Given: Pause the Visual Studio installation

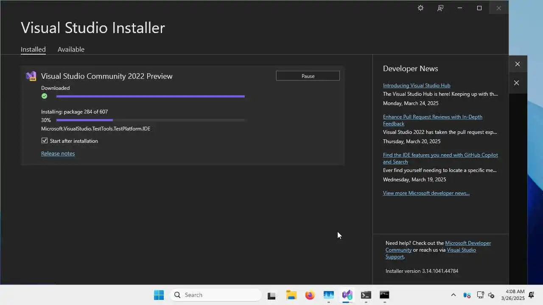Looking at the screenshot, I should [x=308, y=76].
